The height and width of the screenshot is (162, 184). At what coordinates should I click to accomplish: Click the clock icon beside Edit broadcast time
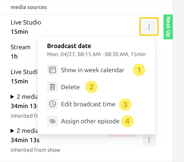[x=52, y=104]
